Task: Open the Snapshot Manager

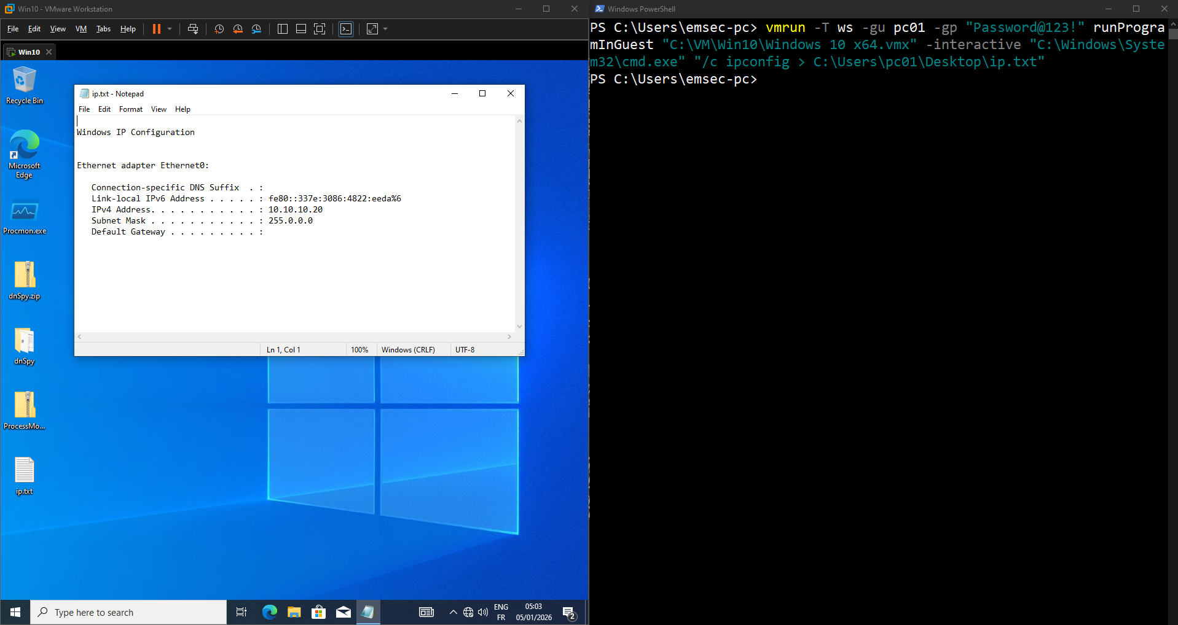Action: [256, 29]
